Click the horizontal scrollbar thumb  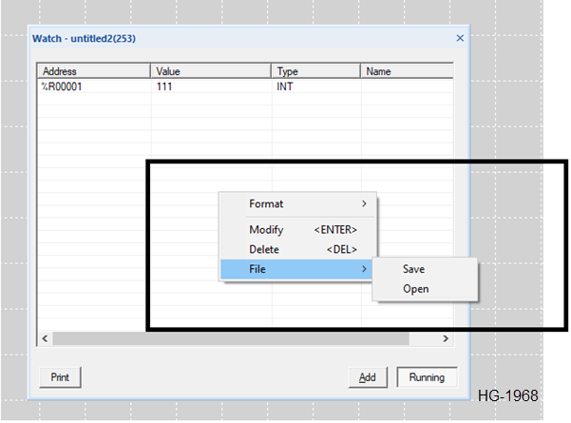(230, 338)
